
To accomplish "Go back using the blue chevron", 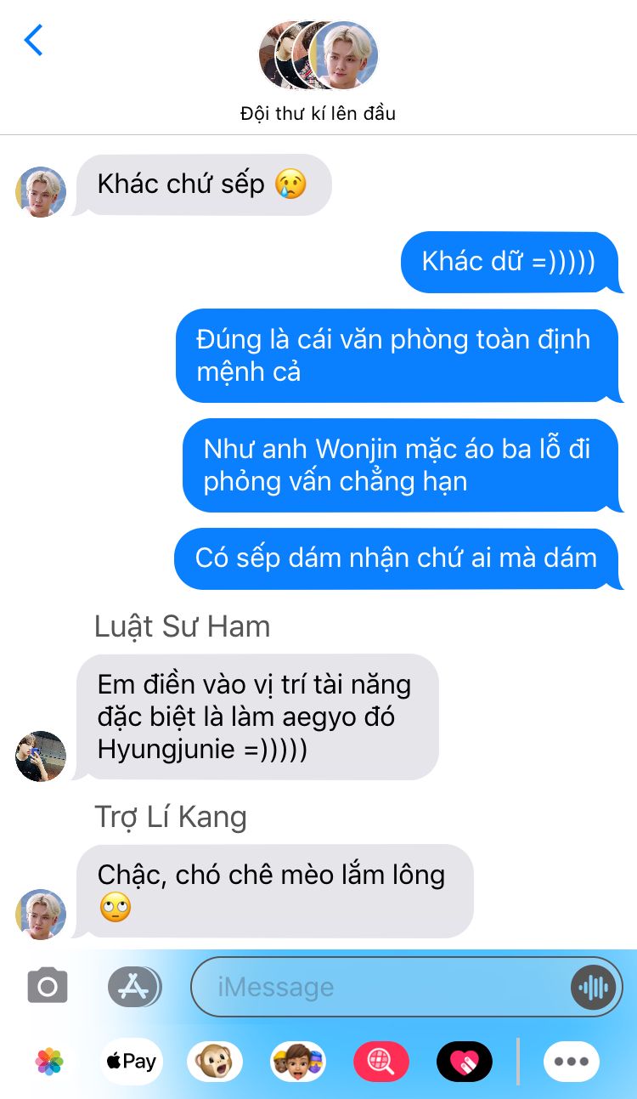I will coord(33,40).
